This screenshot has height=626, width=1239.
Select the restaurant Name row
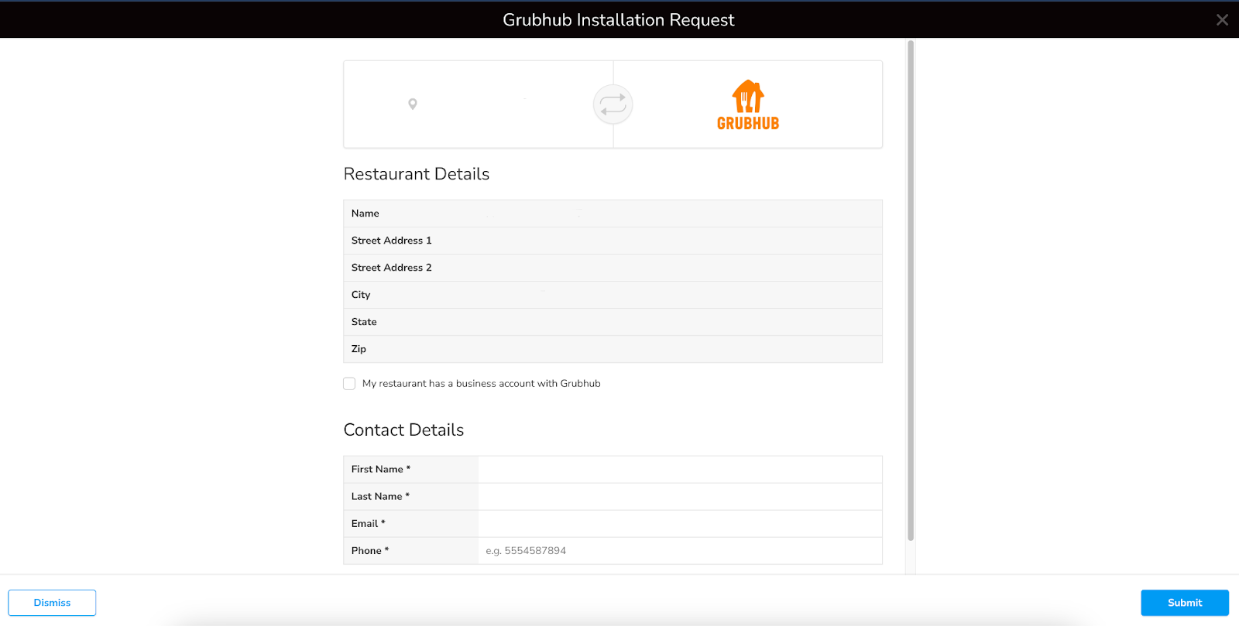pos(613,214)
